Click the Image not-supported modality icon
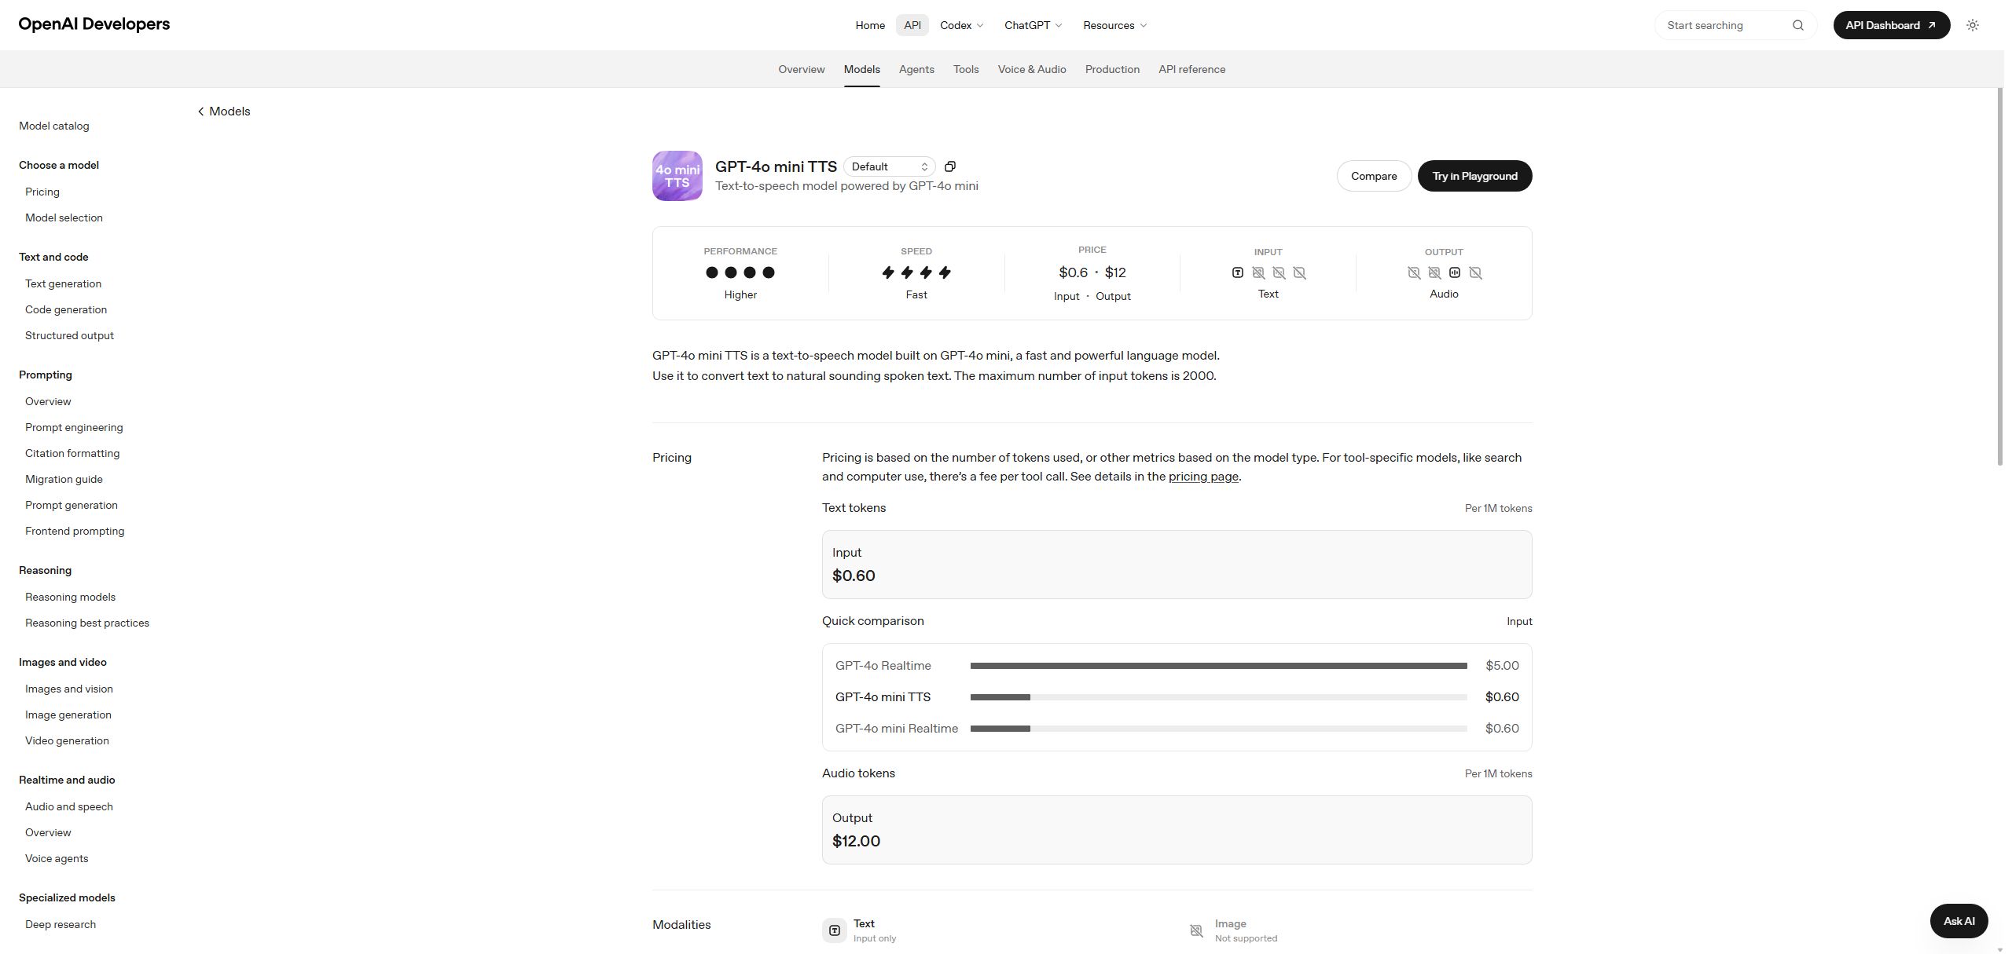The height and width of the screenshot is (954, 2012). pos(1196,930)
